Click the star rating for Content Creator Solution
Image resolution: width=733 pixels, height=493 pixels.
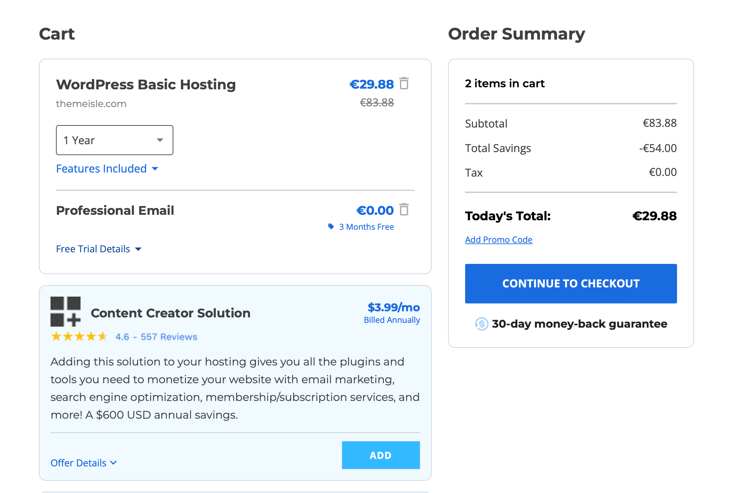[x=79, y=337]
